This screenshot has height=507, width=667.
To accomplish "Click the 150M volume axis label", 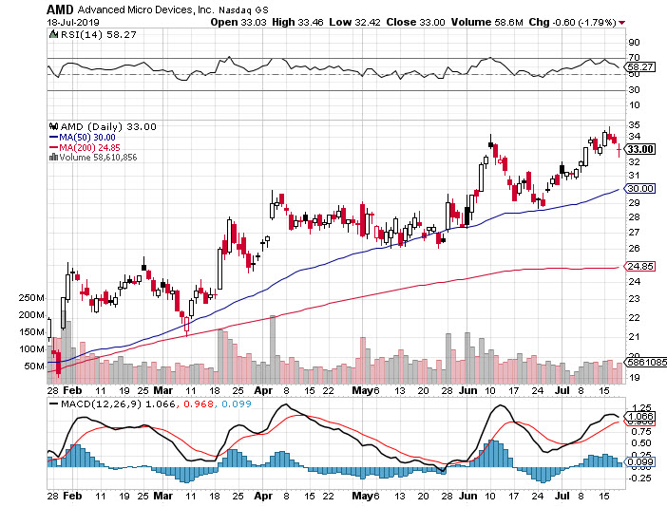I will (31, 332).
